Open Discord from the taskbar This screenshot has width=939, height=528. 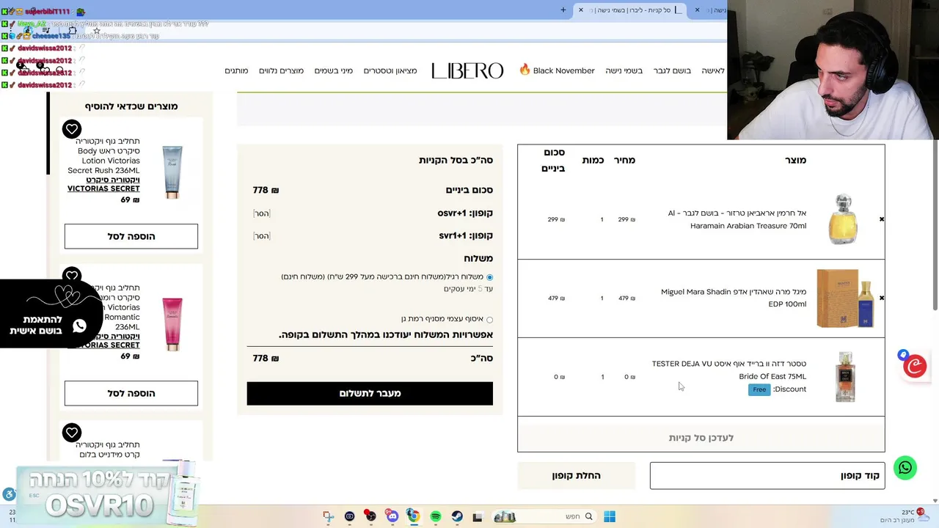(392, 516)
